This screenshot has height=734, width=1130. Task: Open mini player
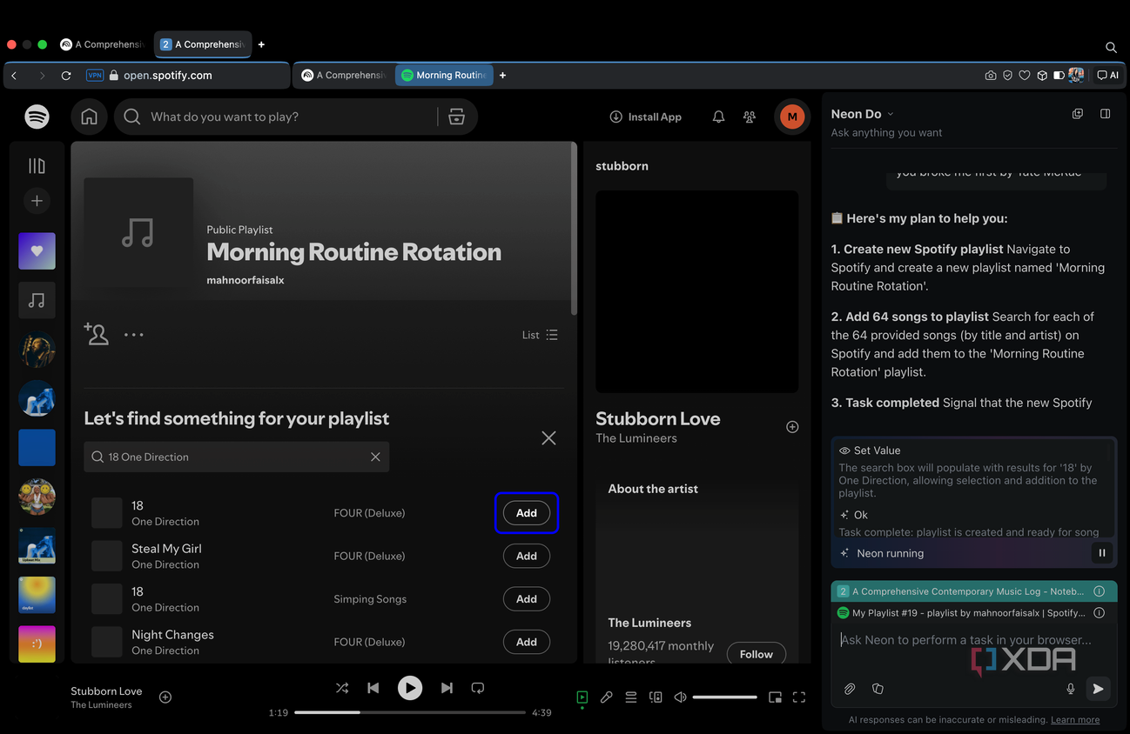[775, 697]
